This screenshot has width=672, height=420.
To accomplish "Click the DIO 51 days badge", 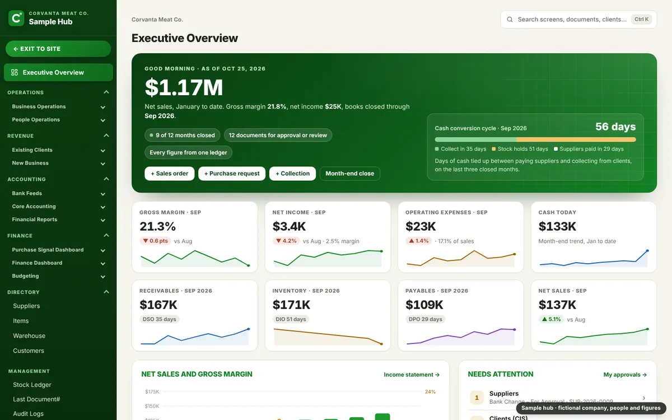I will tap(291, 319).
